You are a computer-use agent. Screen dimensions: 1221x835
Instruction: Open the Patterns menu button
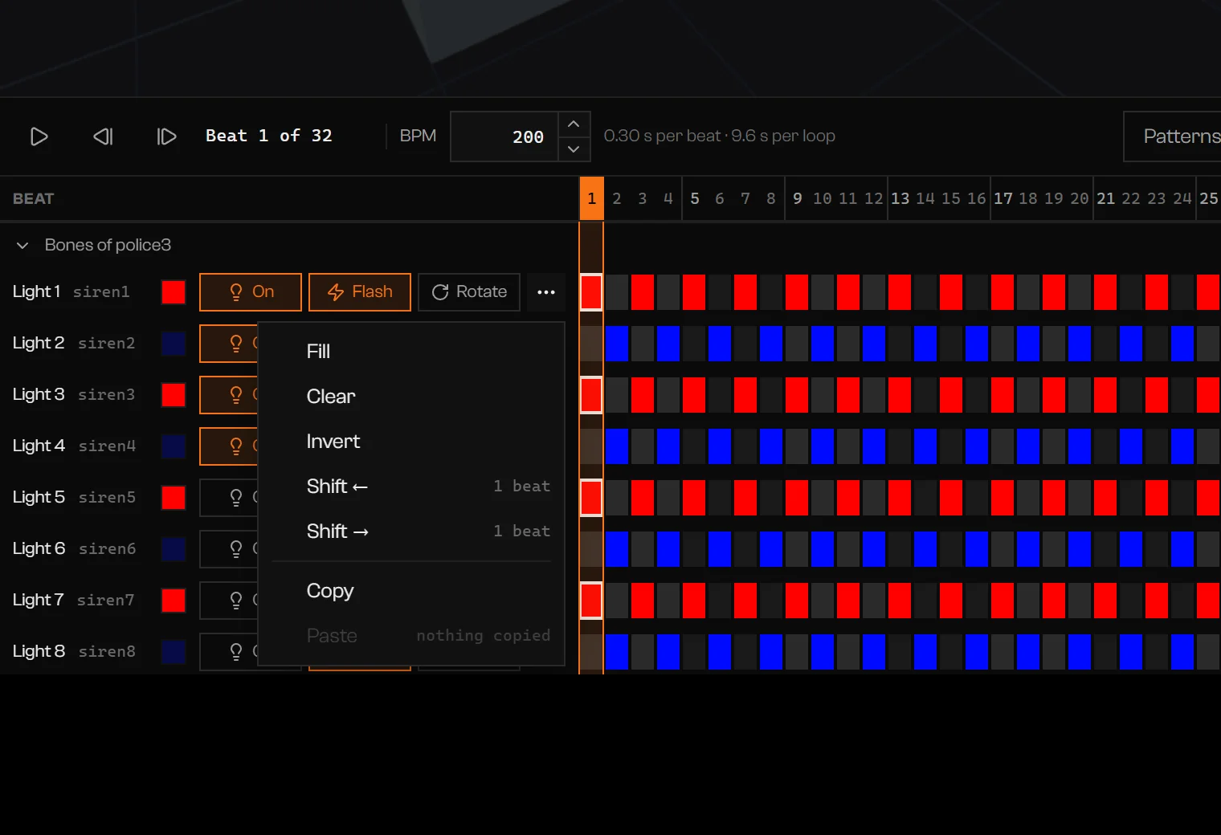click(1173, 136)
